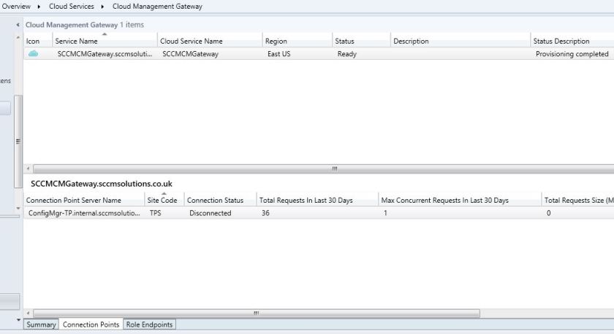Open Cloud Services breadcrumb
Viewport: 614px width, 334px height.
tap(72, 7)
